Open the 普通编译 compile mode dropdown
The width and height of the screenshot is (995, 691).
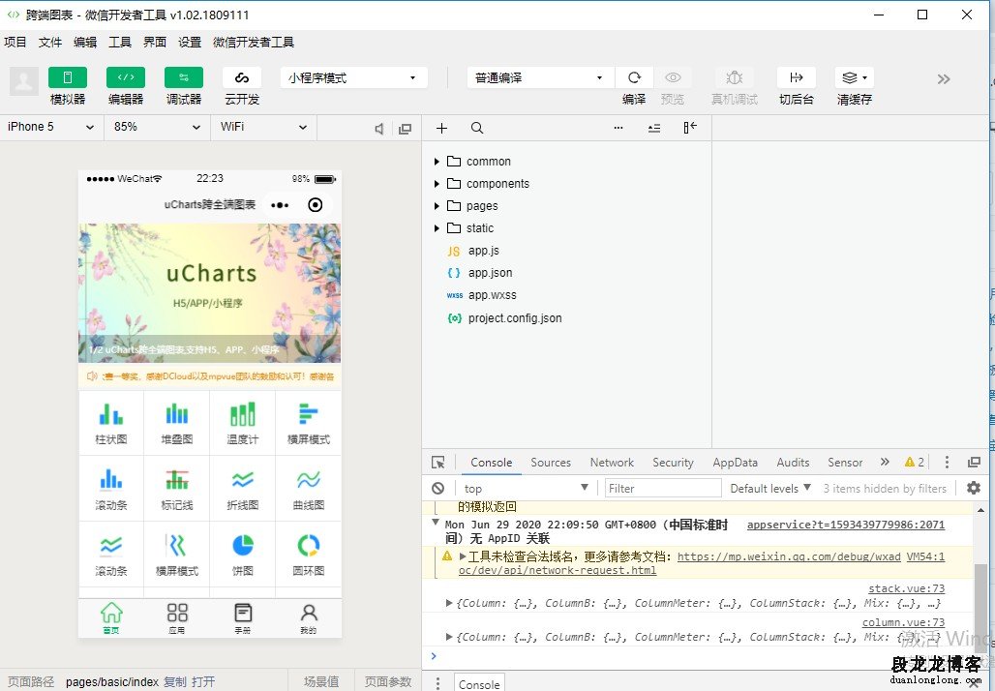tap(540, 78)
